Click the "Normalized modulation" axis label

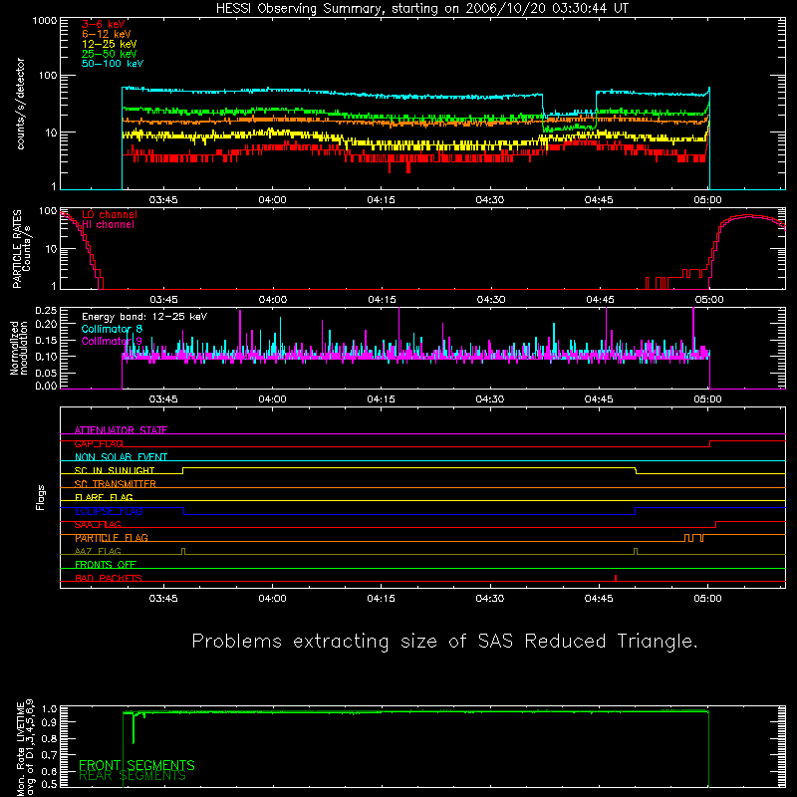pos(19,348)
